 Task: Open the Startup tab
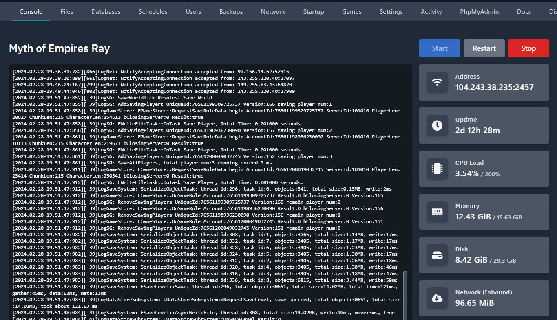click(314, 11)
